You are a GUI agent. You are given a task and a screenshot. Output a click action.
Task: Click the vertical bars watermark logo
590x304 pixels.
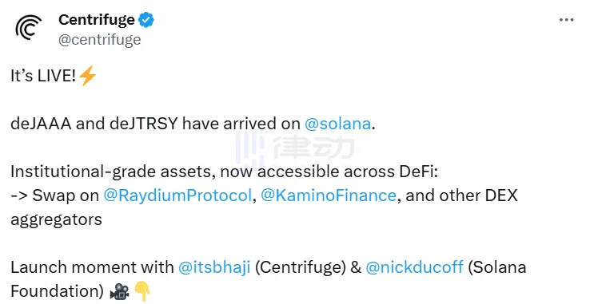click(250, 148)
